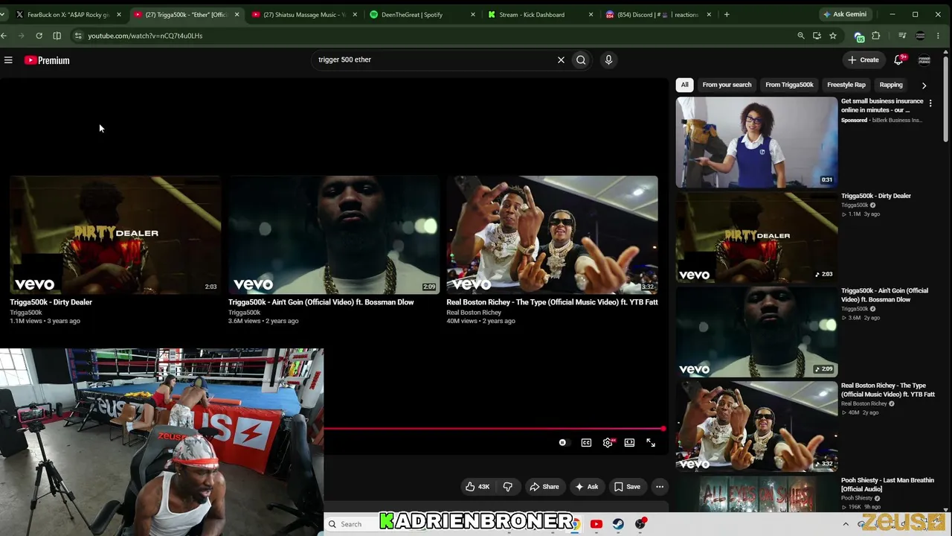
Task: Open the sponsored insurance ad thumbnail
Action: 756,142
